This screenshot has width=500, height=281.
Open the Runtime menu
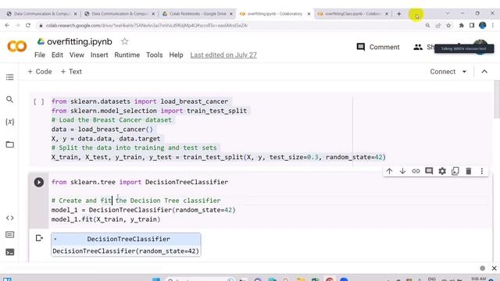coord(127,55)
